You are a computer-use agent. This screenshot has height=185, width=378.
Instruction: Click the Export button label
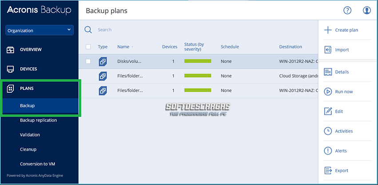point(342,170)
